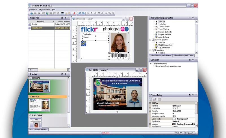The image size is (226, 138).
Task: Click the portrait photo in BASICO window
Action: [x=119, y=43]
